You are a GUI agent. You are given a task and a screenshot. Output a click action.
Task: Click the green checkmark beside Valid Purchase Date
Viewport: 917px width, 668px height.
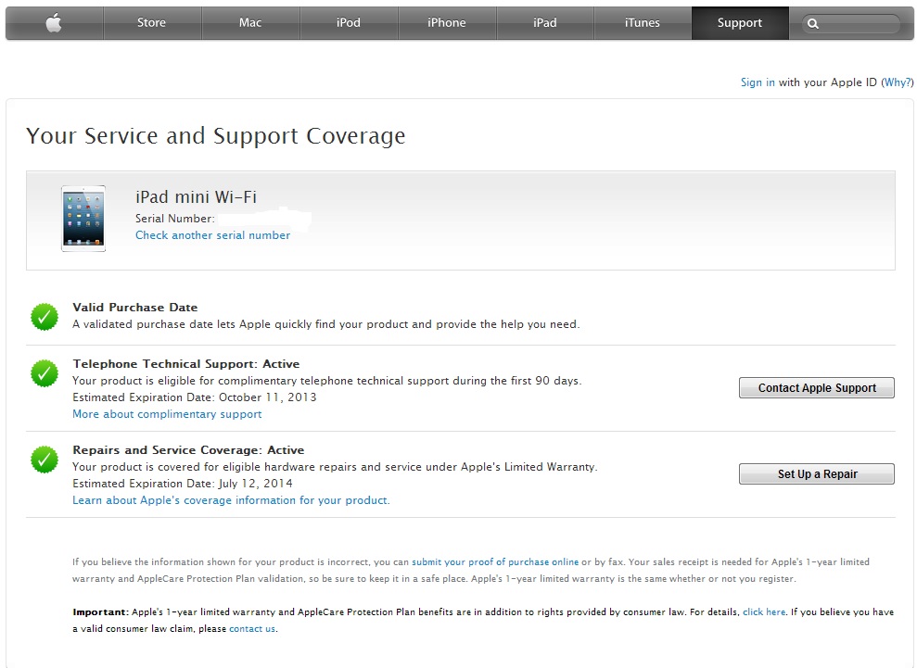pos(45,317)
